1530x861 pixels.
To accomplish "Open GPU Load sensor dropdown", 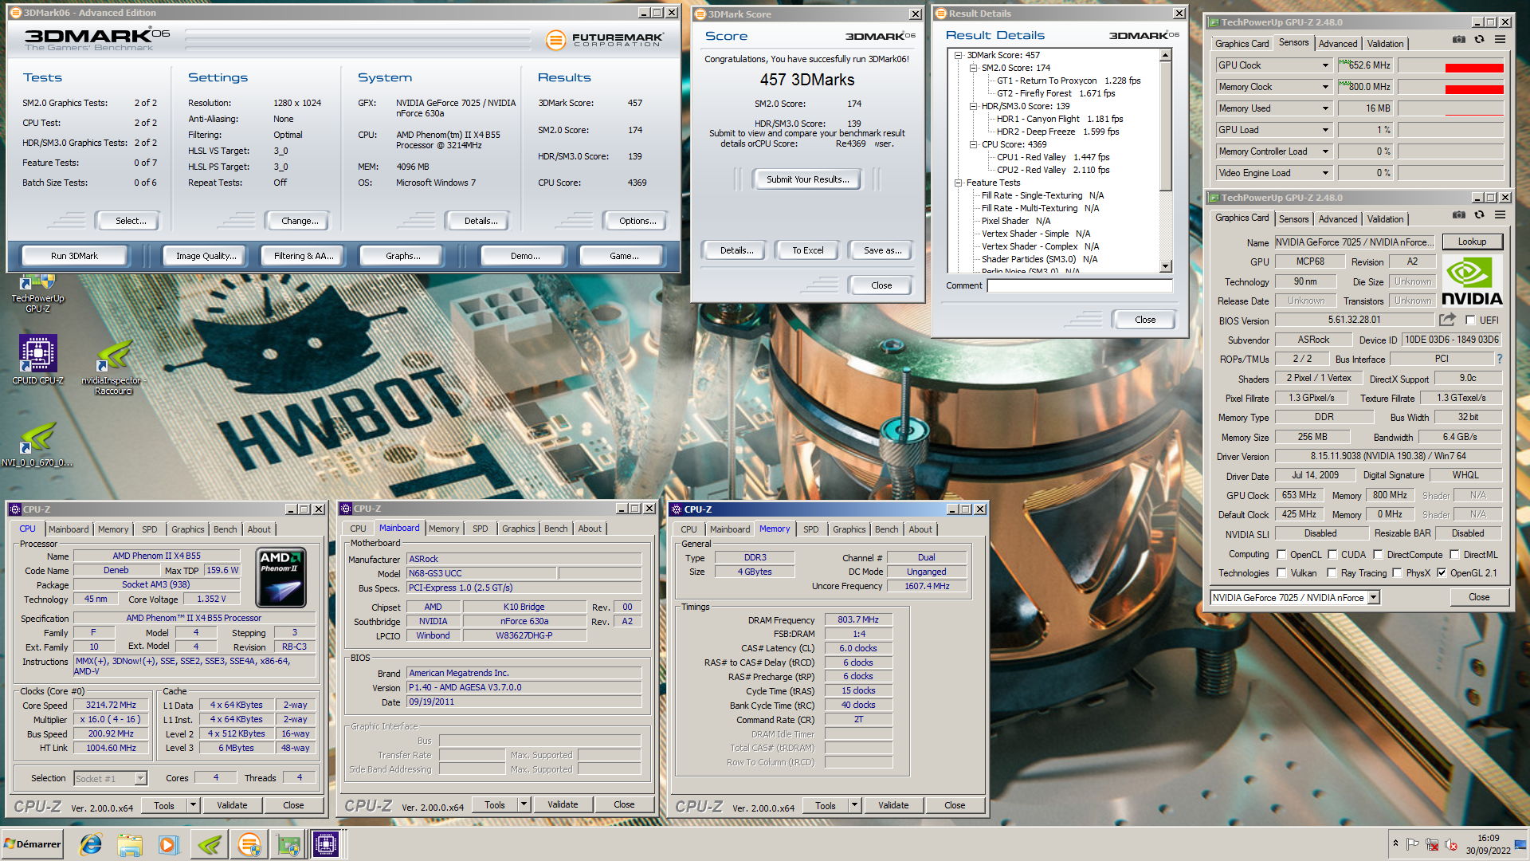I will pyautogui.click(x=1326, y=130).
